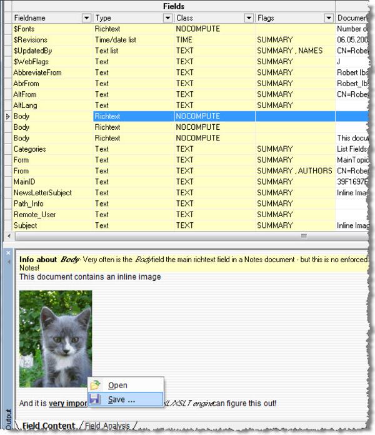Image resolution: width=375 pixels, height=435 pixels.
Task: Click the left scroll arrow of horizontal scrollbar
Action: pyautogui.click(x=9, y=236)
